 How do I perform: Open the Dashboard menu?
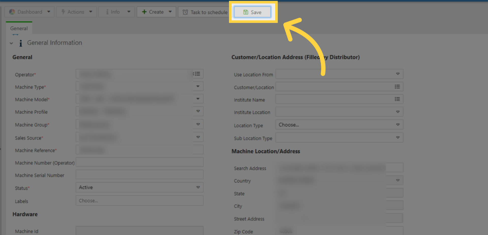(x=29, y=12)
